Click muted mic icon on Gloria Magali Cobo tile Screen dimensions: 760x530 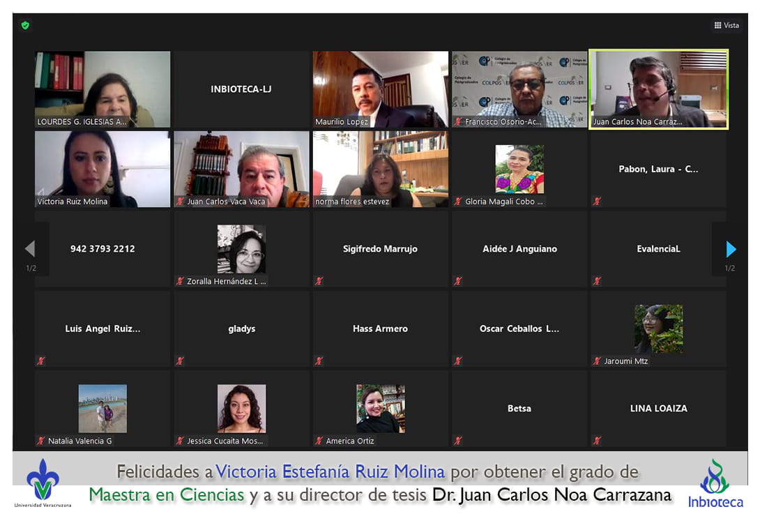458,202
